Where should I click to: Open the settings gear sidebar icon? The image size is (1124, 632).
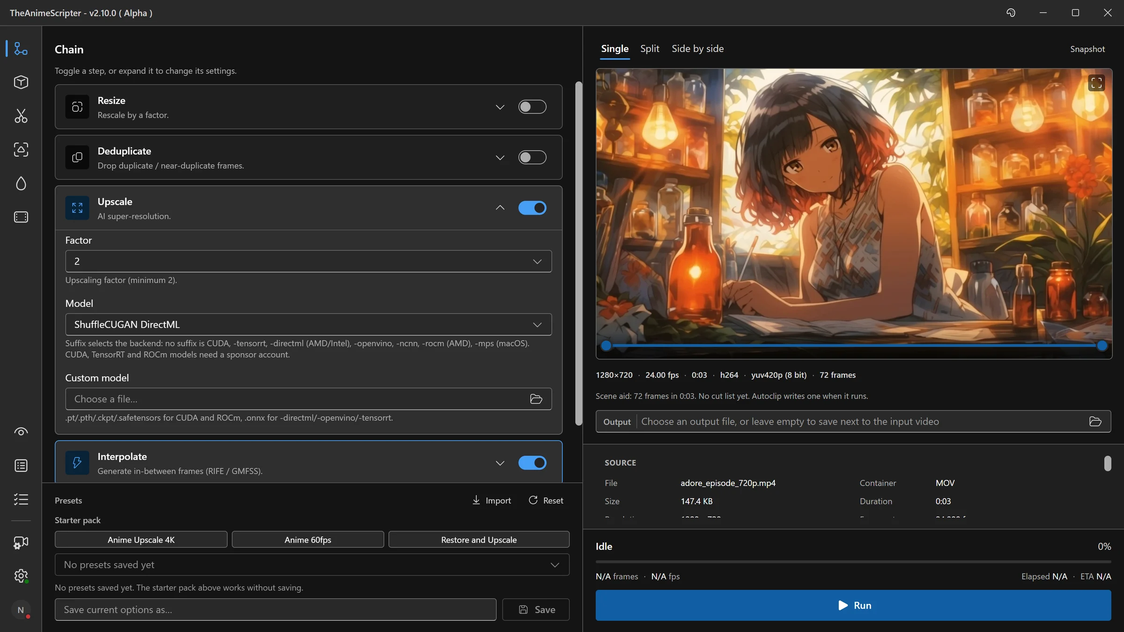(x=21, y=576)
